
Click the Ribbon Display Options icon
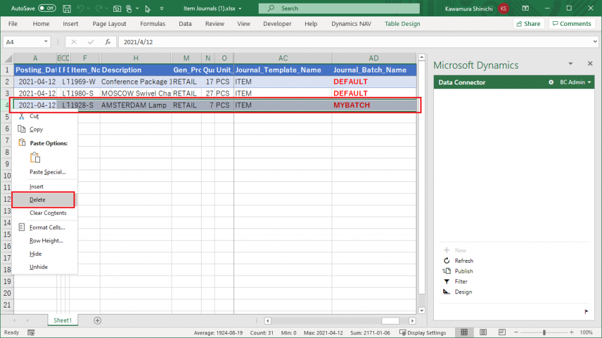pyautogui.click(x=526, y=8)
